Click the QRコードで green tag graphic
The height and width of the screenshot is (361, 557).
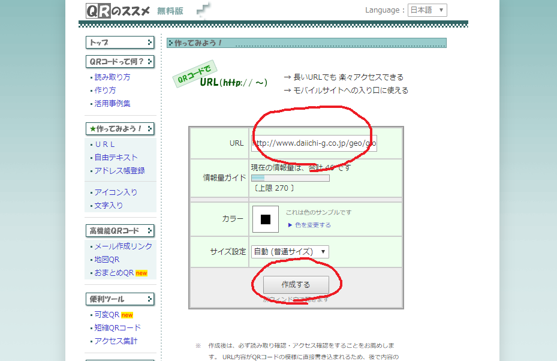(x=195, y=74)
